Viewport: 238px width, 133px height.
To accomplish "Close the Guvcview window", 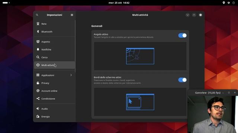I will coord(235,93).
